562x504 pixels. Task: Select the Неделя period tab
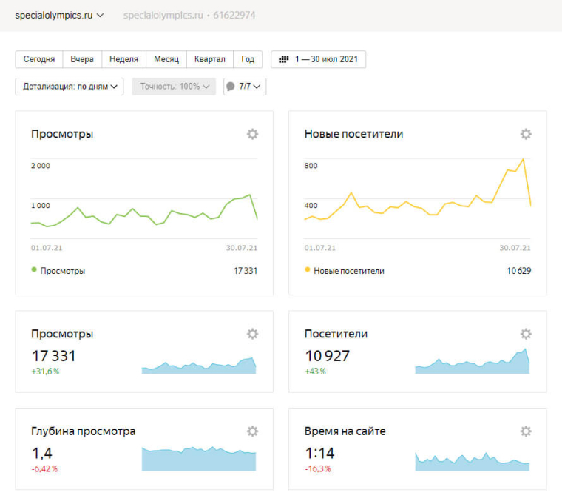click(x=123, y=59)
